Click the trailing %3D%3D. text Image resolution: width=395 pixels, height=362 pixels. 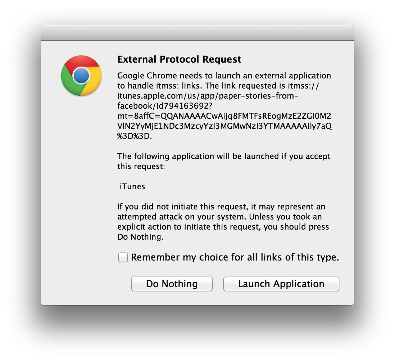pos(135,136)
